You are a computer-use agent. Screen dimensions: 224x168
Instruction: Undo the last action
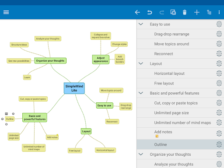point(150,12)
